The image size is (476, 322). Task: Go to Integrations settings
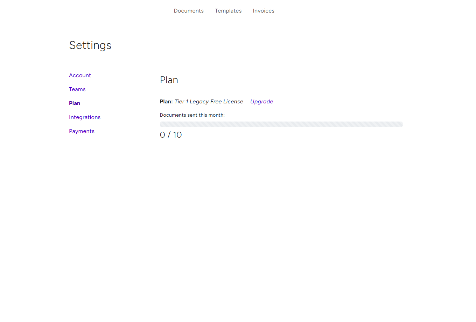pos(85,117)
